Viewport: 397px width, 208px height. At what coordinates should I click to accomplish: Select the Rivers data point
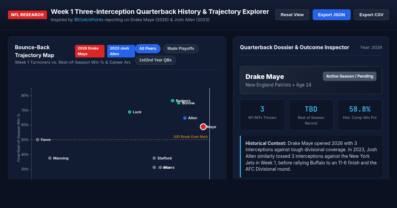160,167
